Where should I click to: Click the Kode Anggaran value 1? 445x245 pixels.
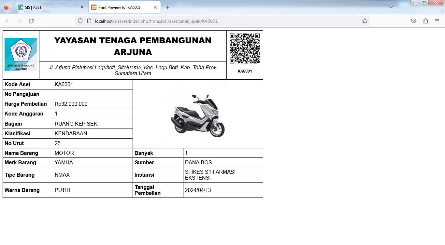[56, 114]
